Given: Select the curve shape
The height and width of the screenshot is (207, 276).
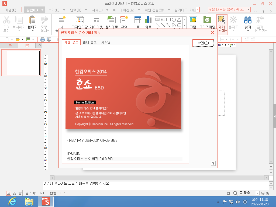Looking at the screenshot, I should click(x=174, y=25).
